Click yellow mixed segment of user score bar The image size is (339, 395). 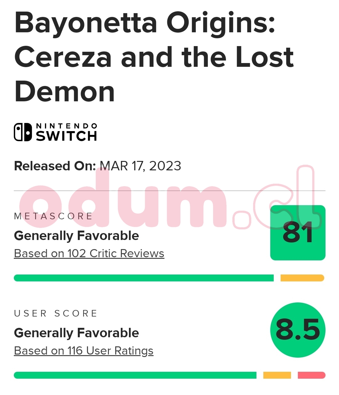point(277,375)
